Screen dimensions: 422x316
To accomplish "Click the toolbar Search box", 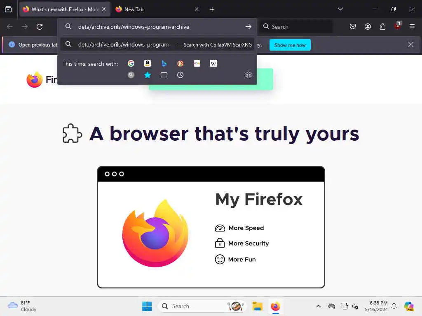I will (x=296, y=27).
